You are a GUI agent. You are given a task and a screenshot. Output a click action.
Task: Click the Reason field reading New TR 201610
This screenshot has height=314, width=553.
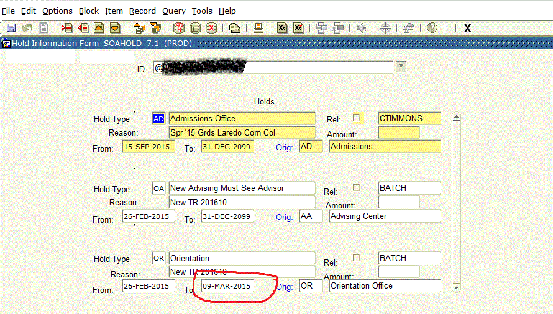coord(242,202)
